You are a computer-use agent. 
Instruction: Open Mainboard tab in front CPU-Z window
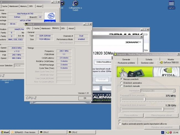pyautogui.click(x=46, y=28)
